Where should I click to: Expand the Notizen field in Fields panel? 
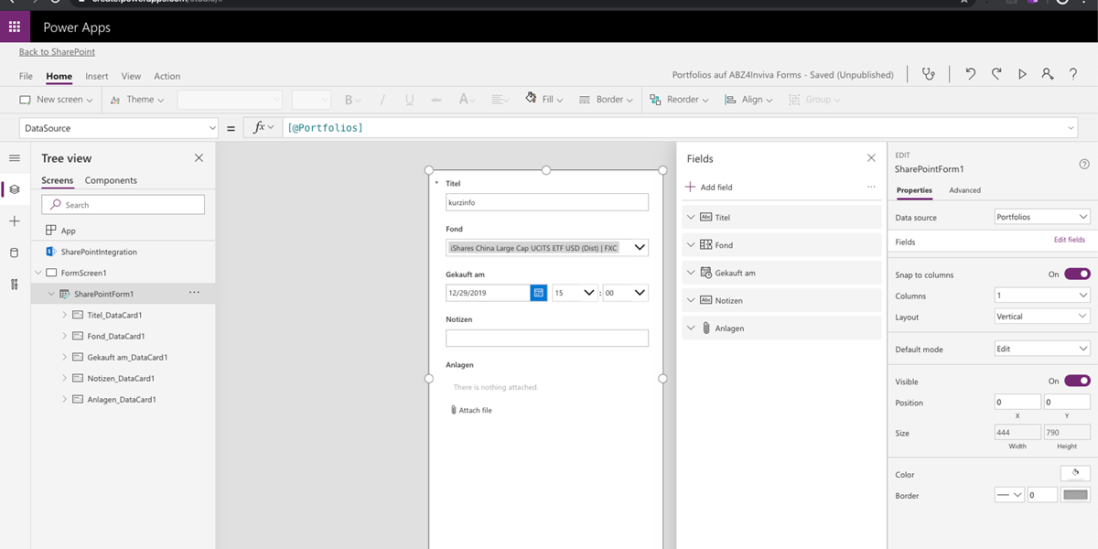[x=690, y=300]
